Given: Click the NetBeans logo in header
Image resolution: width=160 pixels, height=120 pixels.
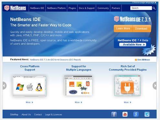Looking at the screenshot, I should [15, 8].
